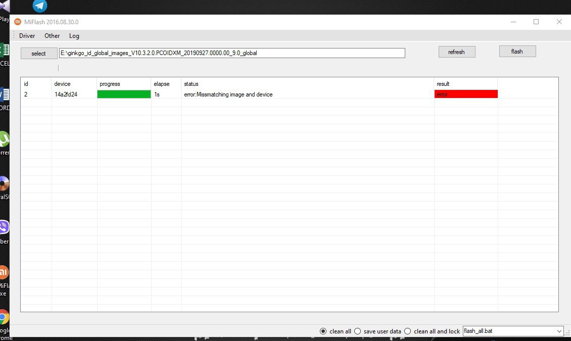Maximize the MiFlash window

click(x=536, y=22)
